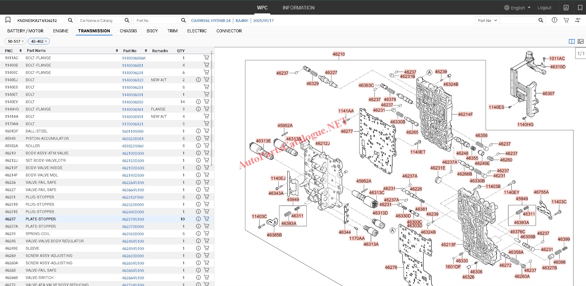Click the Logout link
This screenshot has height=286, width=586.
pyautogui.click(x=544, y=8)
